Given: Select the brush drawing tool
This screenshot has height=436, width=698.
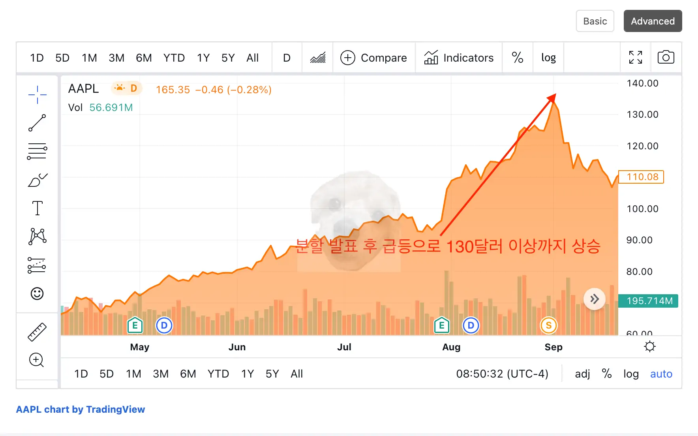Looking at the screenshot, I should point(37,180).
